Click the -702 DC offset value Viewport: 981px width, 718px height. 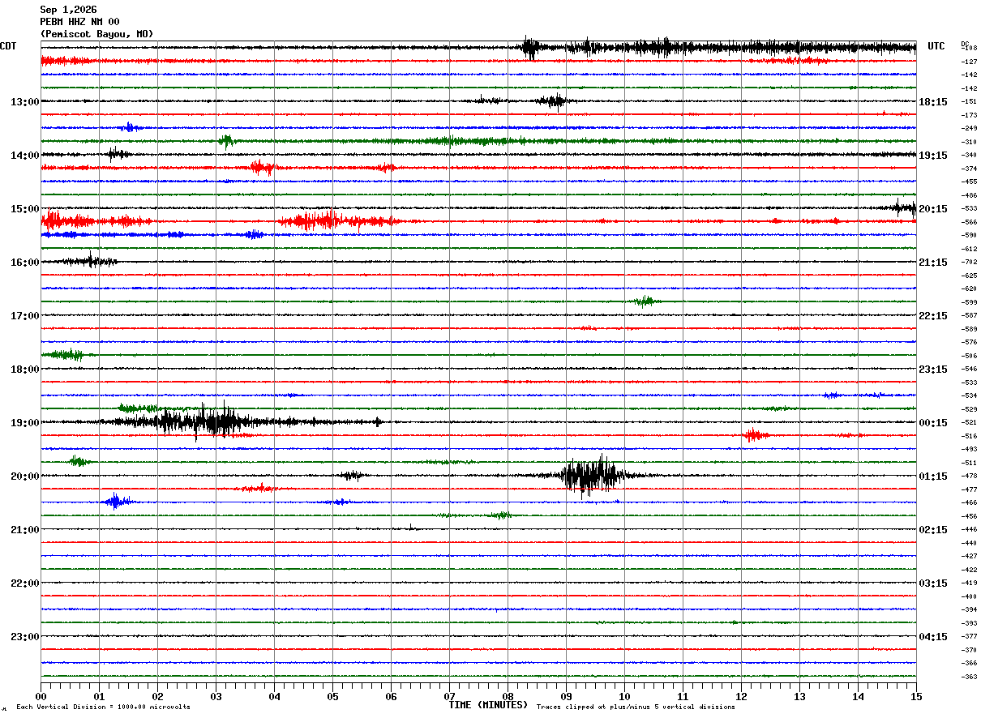coord(969,262)
